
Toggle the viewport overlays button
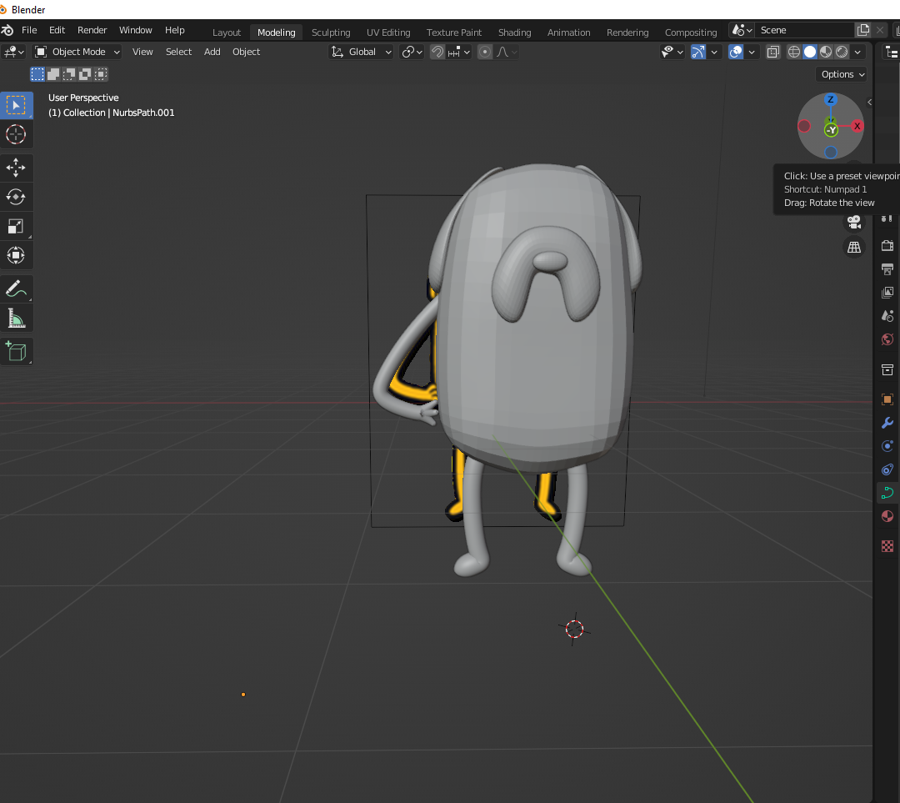tap(736, 52)
